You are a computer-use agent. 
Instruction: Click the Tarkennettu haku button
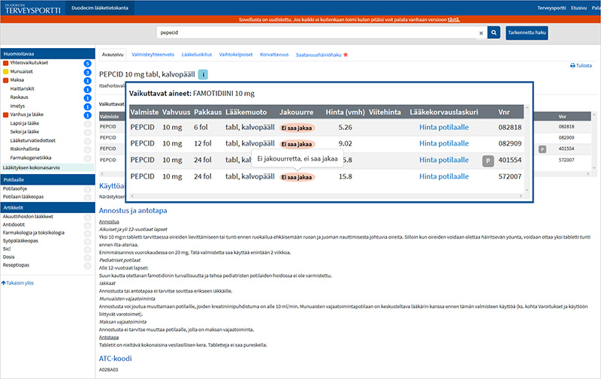point(527,33)
